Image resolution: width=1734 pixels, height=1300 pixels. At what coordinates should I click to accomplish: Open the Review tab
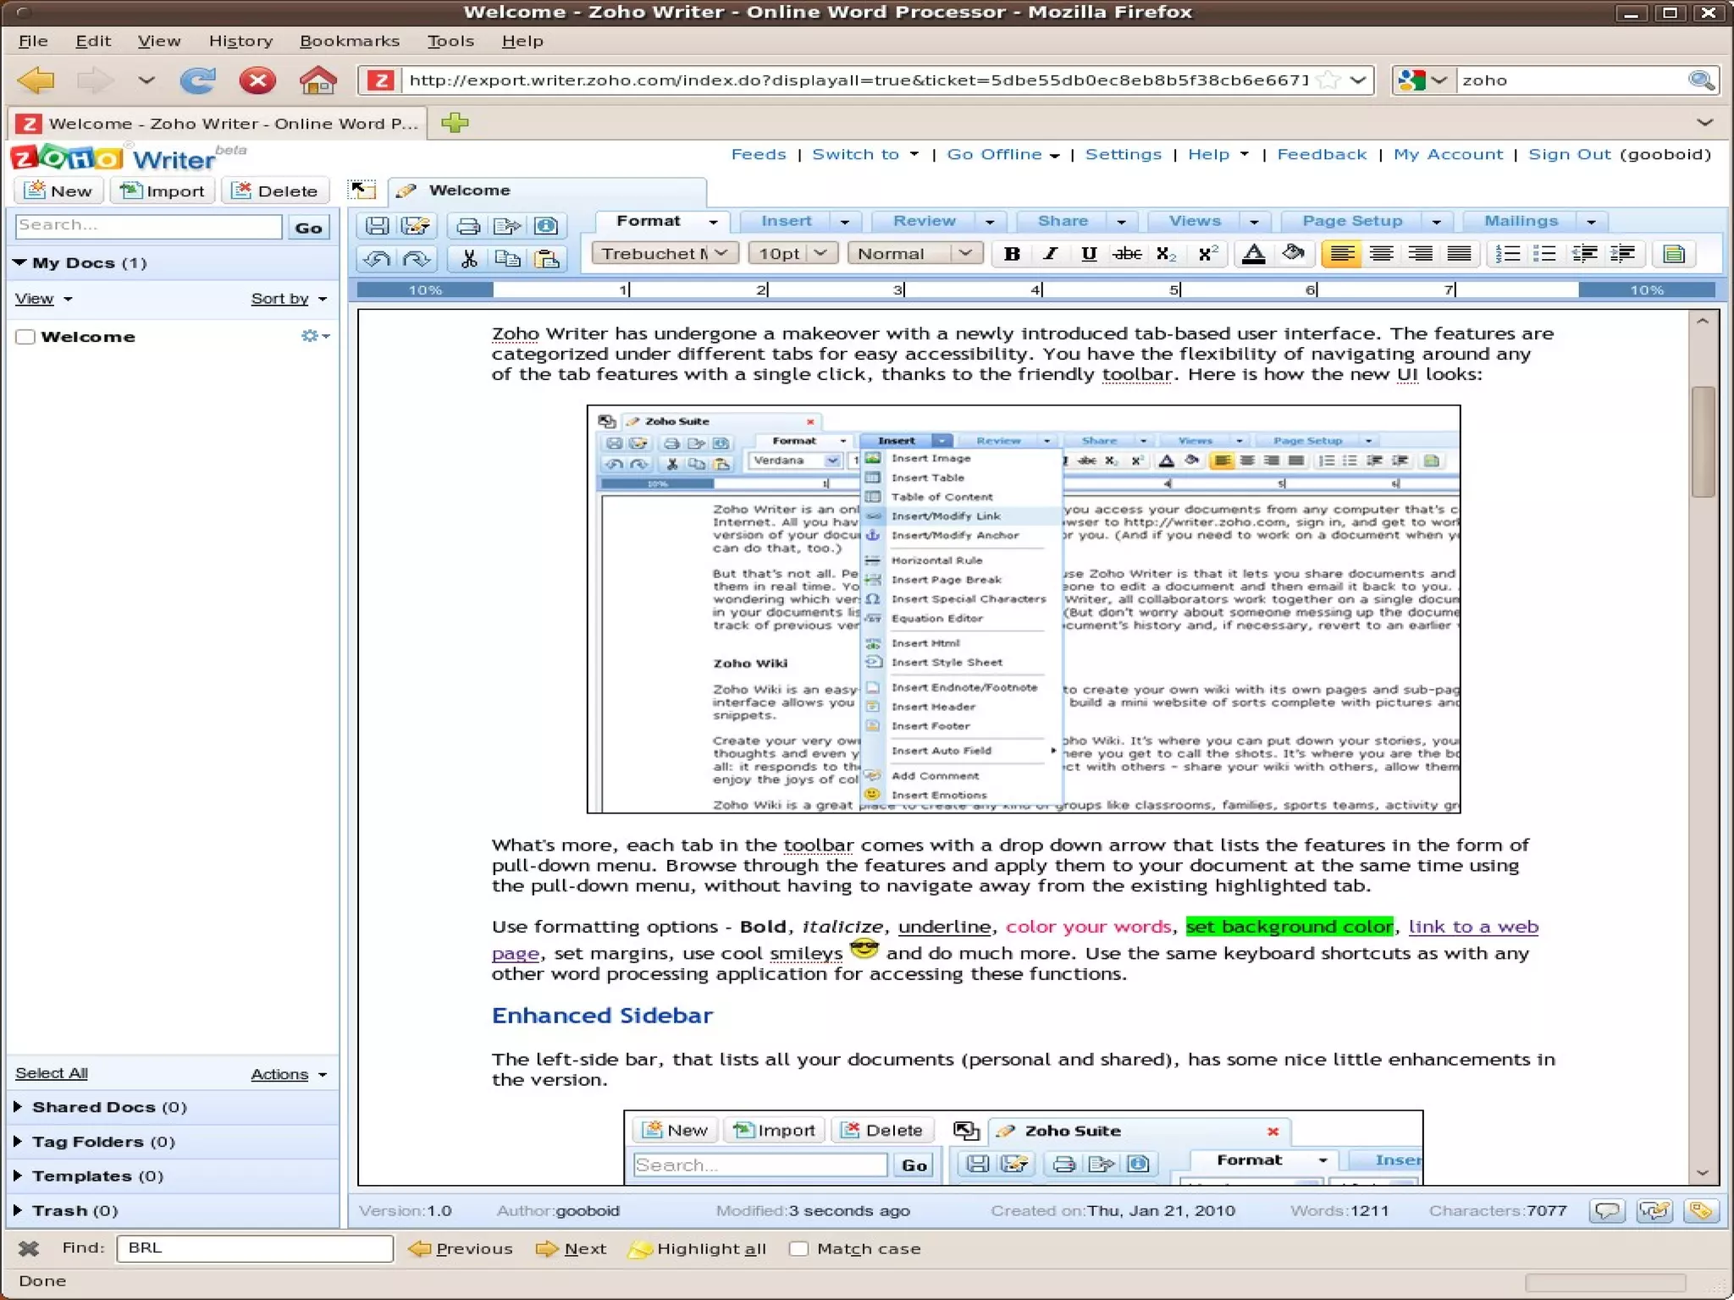[924, 221]
